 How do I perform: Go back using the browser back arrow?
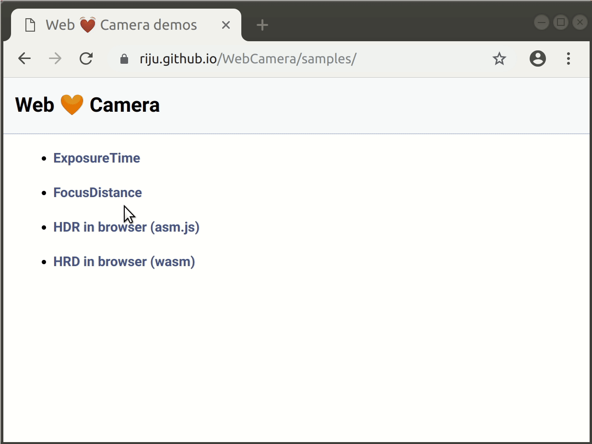(24, 59)
